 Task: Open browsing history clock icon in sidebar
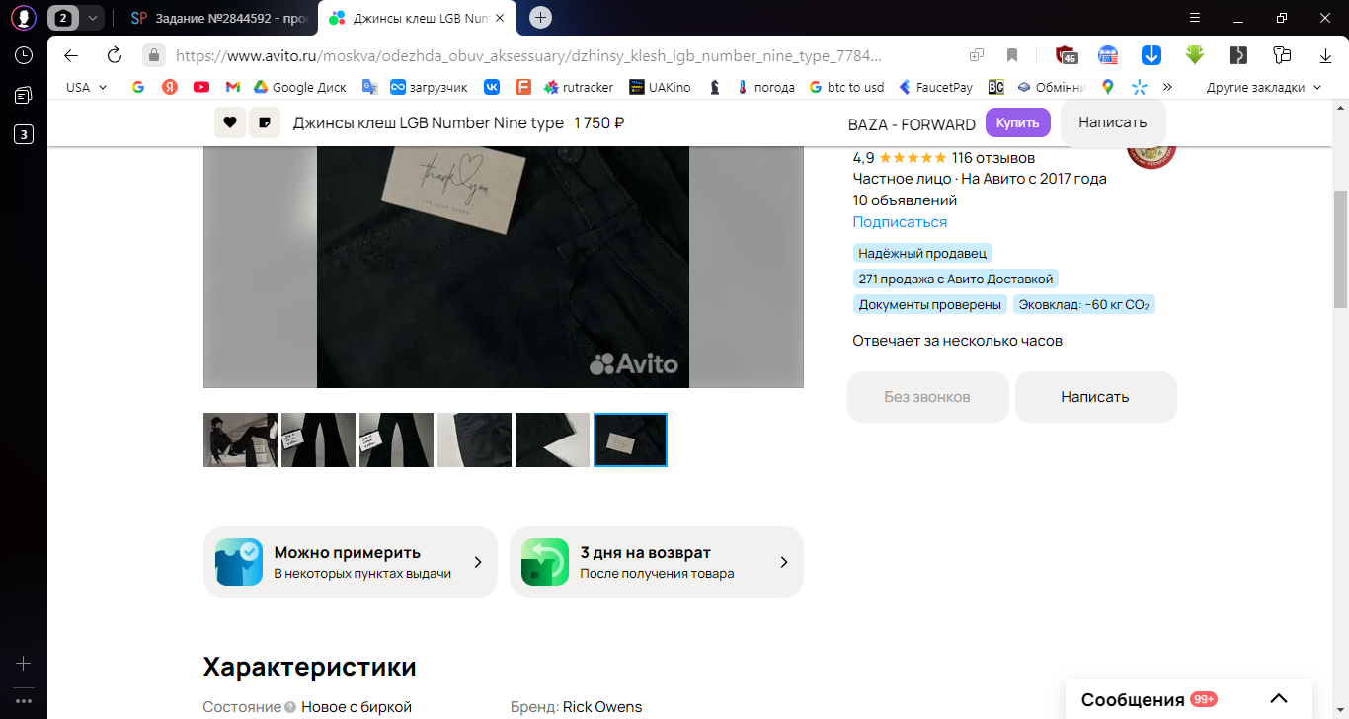[24, 55]
